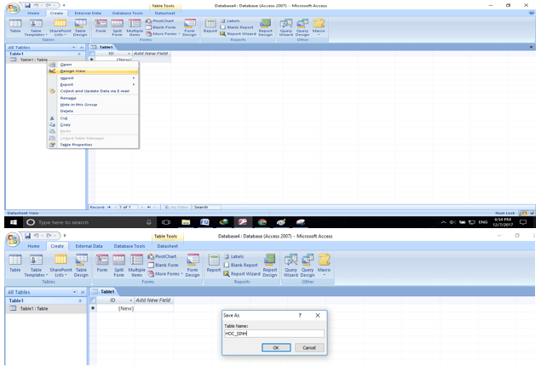
Task: Click Delete in the context menu
Action: [66, 111]
